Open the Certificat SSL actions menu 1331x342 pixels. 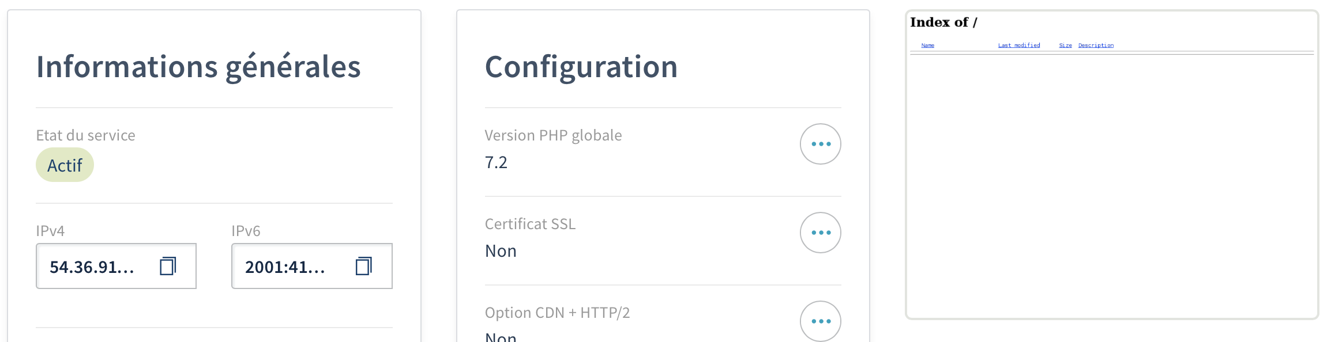[x=820, y=233]
